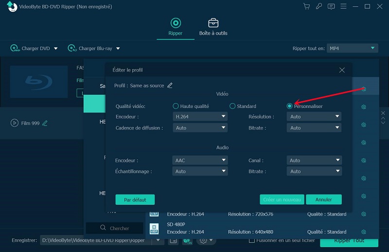Image resolution: width=389 pixels, height=252 pixels.
Task: Select the SD 480P profile text
Action: pyautogui.click(x=176, y=224)
